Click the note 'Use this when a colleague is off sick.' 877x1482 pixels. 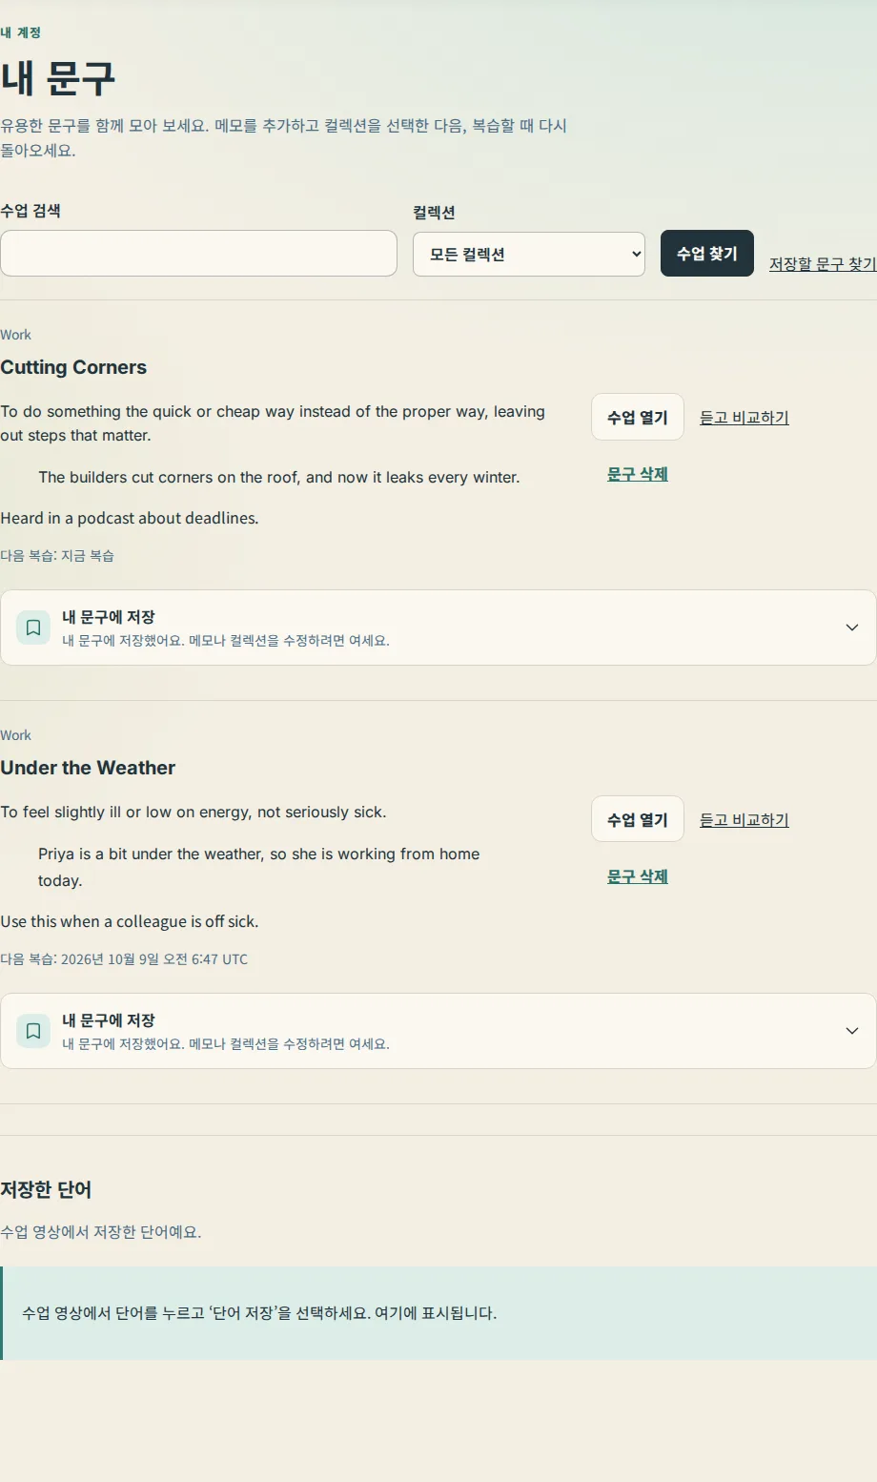coord(130,921)
